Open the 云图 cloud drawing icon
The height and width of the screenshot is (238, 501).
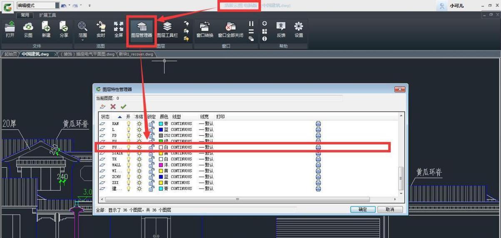(x=28, y=29)
